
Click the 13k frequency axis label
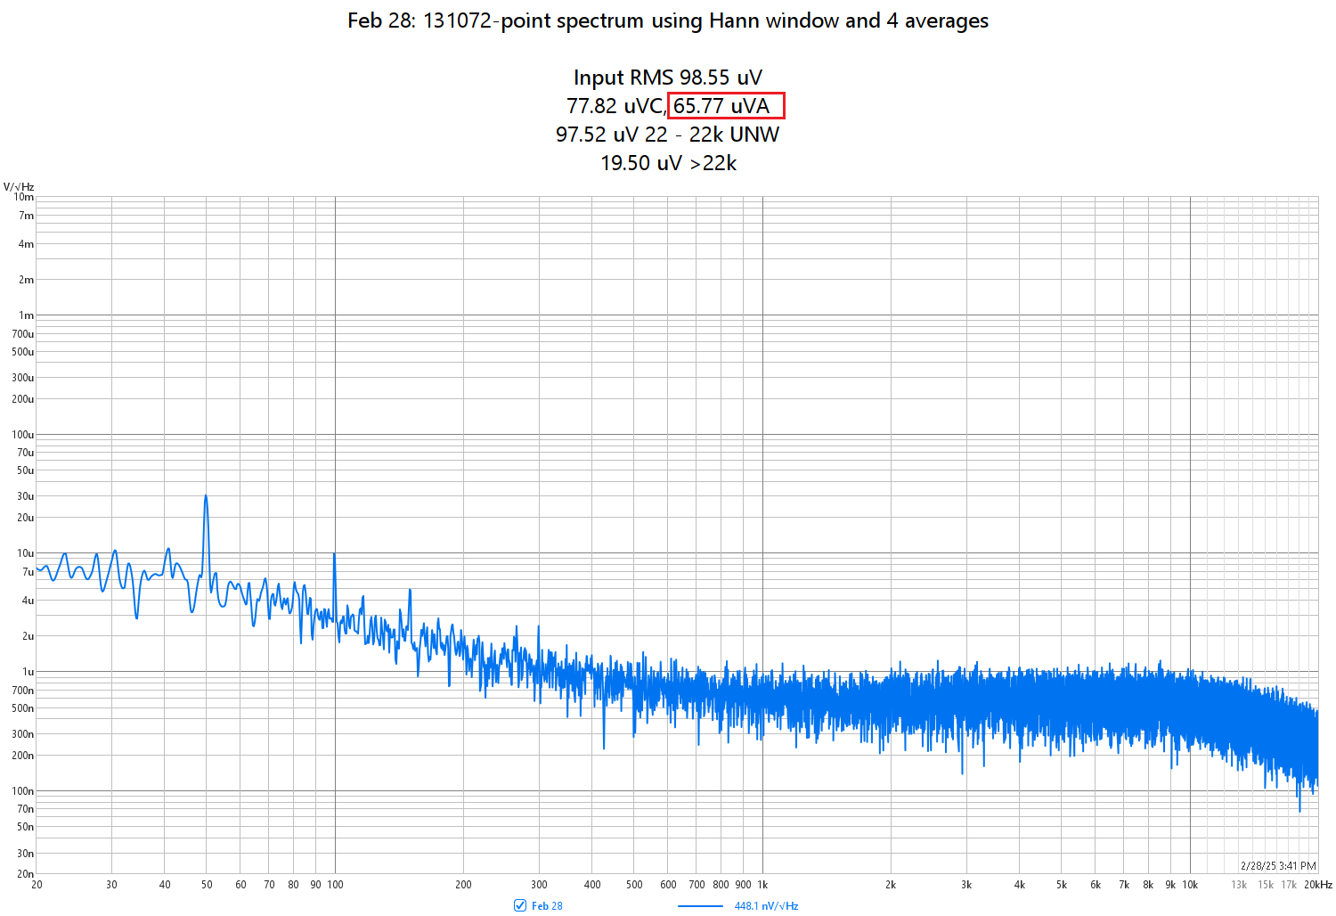click(x=1239, y=885)
